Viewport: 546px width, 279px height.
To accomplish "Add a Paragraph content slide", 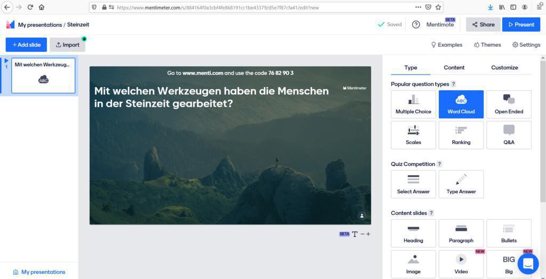I will [461, 233].
